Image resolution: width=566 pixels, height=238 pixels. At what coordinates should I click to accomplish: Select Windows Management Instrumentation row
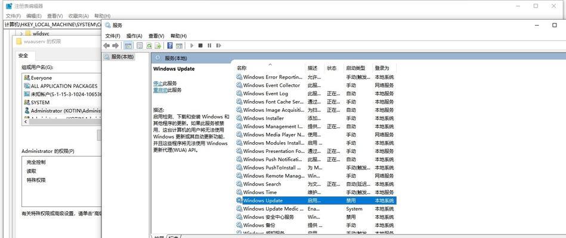[x=316, y=126]
